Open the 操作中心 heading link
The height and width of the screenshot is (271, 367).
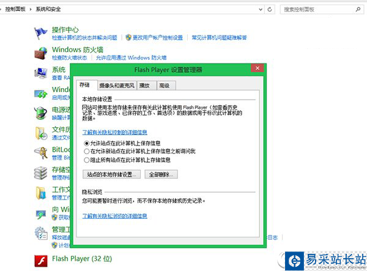point(65,30)
